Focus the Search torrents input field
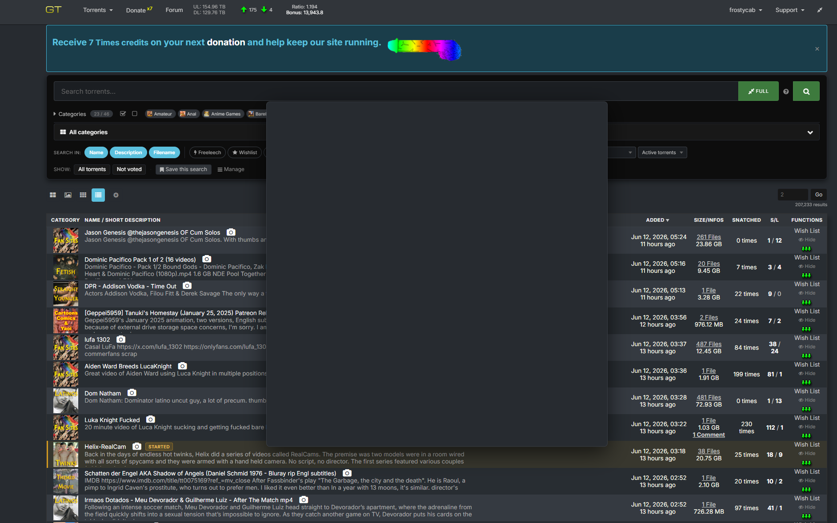 (x=396, y=91)
